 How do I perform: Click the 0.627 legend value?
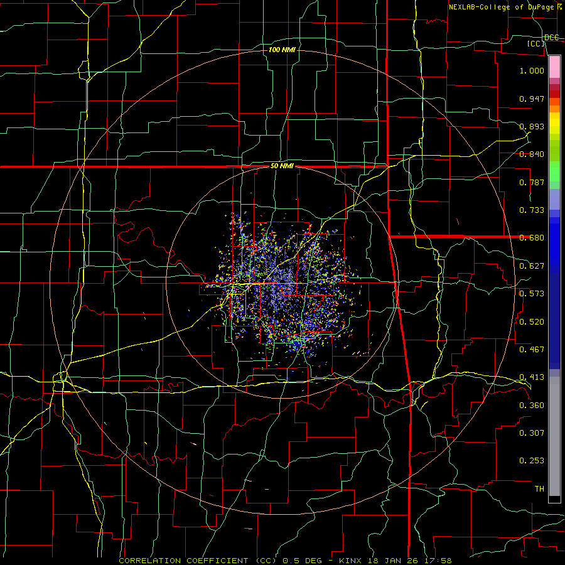click(532, 266)
